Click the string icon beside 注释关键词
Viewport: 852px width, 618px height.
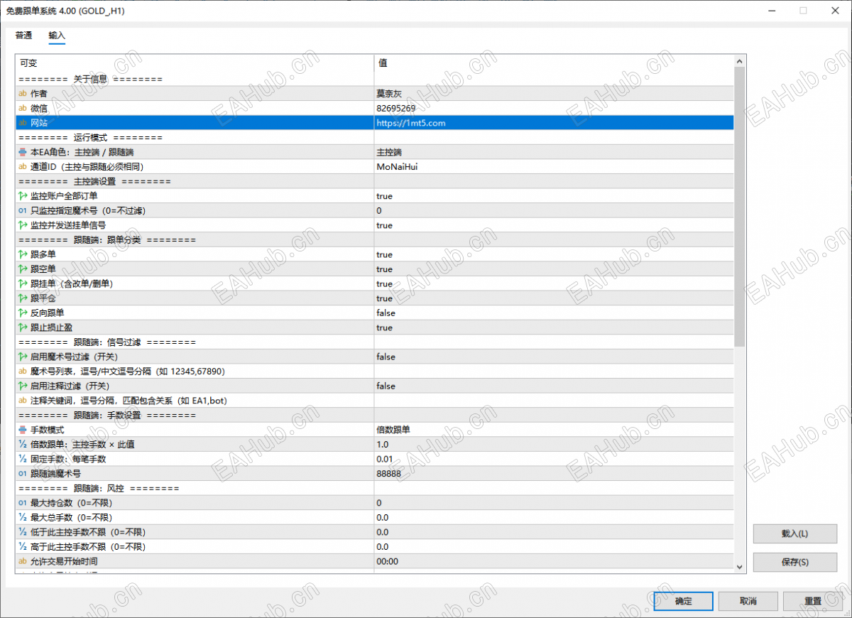point(22,401)
